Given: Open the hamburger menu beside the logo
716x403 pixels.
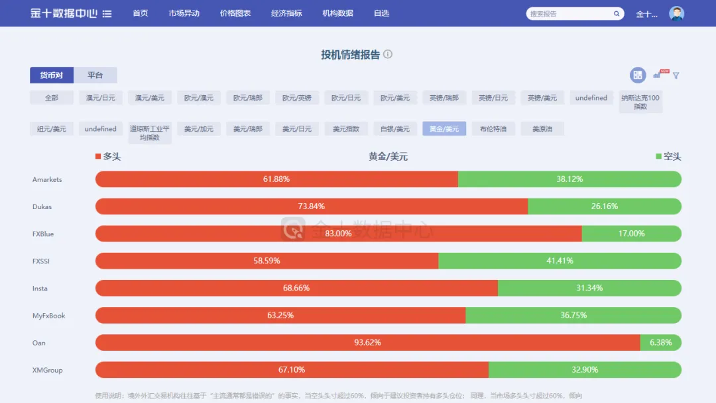Looking at the screenshot, I should [107, 14].
